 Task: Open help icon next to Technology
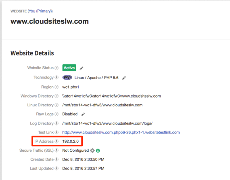[56, 77]
